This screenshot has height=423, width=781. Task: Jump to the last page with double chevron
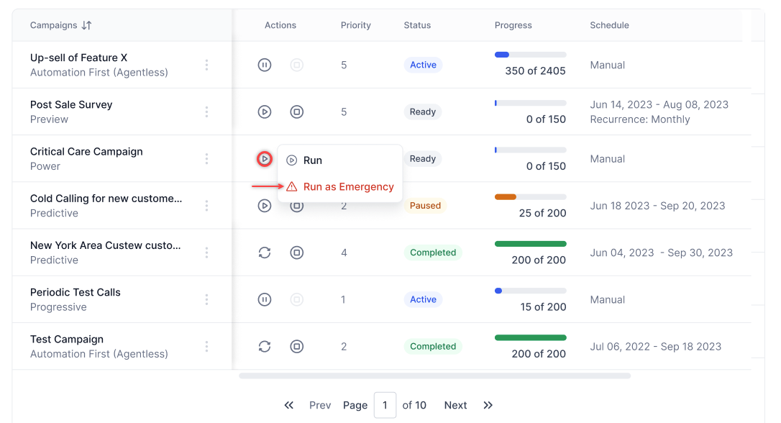[x=488, y=405]
